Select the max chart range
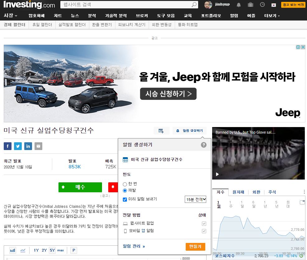The image size is (307, 260). point(61,250)
